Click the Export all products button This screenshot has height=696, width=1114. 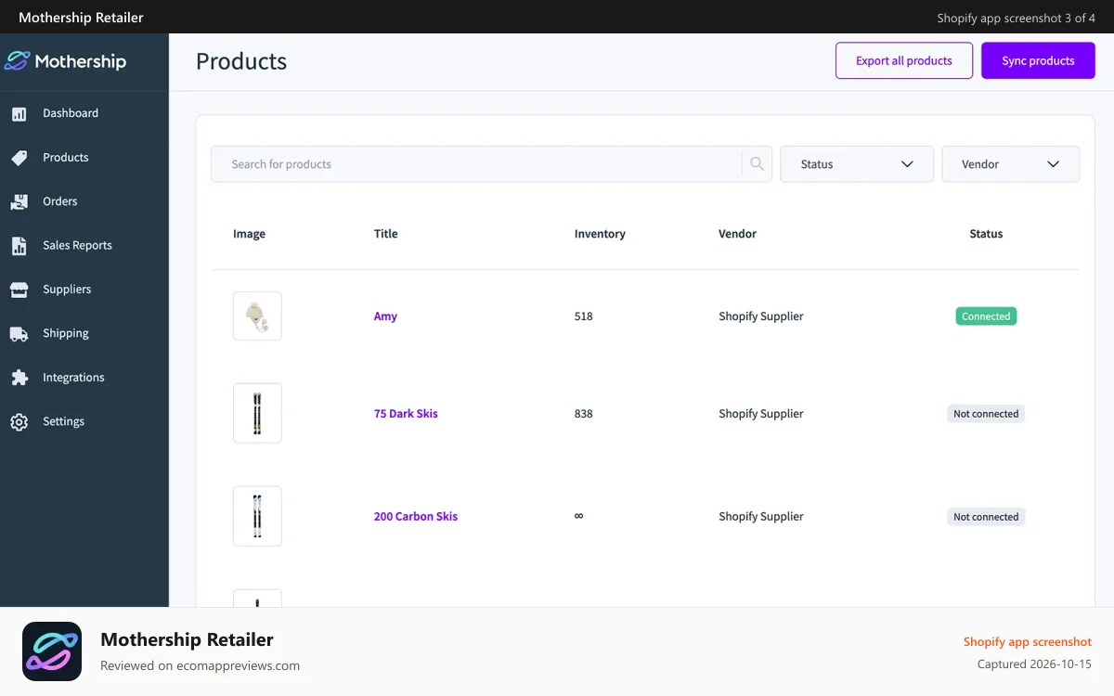904,60
